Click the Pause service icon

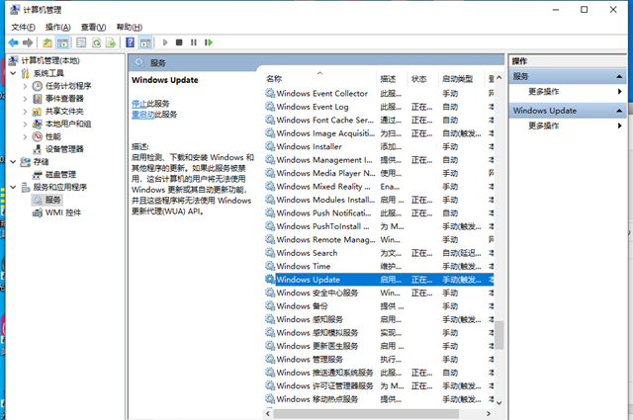[194, 42]
